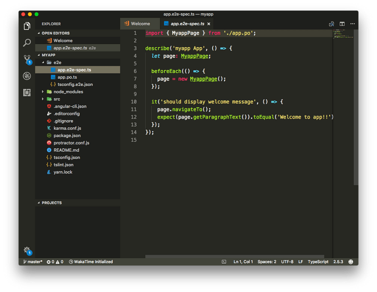The height and width of the screenshot is (292, 377).
Task: Open the Extensions view icon
Action: [x=27, y=93]
